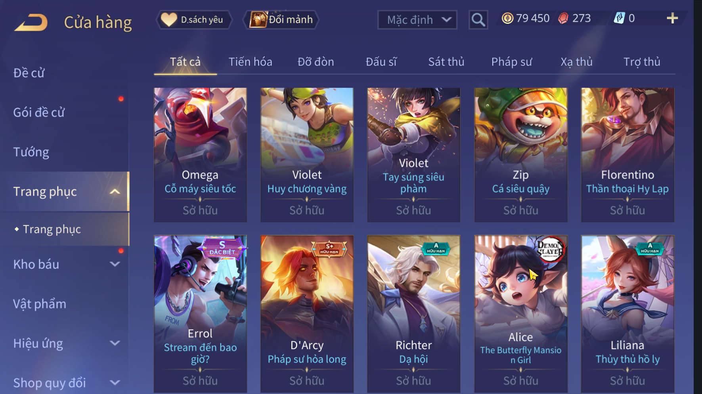
Task: Open the Mặc định sort dropdown
Action: coord(417,19)
